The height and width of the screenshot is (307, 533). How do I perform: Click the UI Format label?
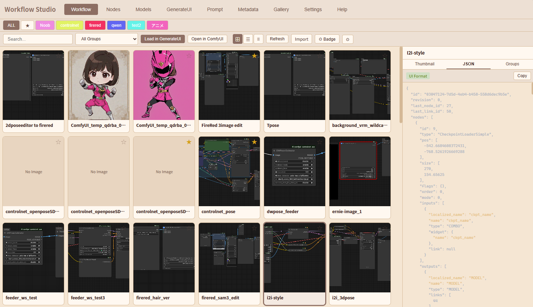click(418, 76)
